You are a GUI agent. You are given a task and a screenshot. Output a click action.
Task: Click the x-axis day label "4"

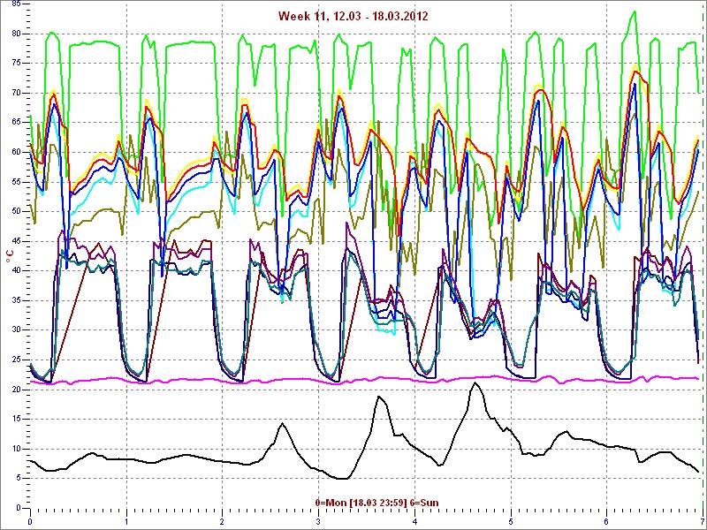414,522
